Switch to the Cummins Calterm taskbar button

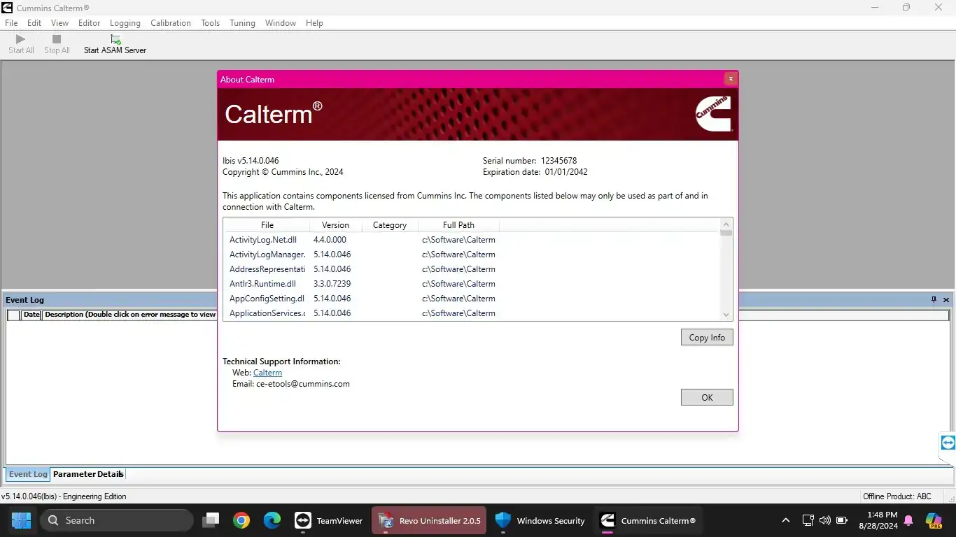pos(648,520)
